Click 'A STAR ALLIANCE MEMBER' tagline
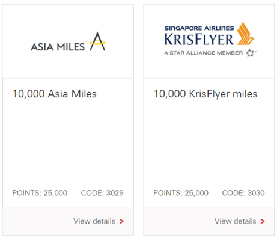 [204, 53]
